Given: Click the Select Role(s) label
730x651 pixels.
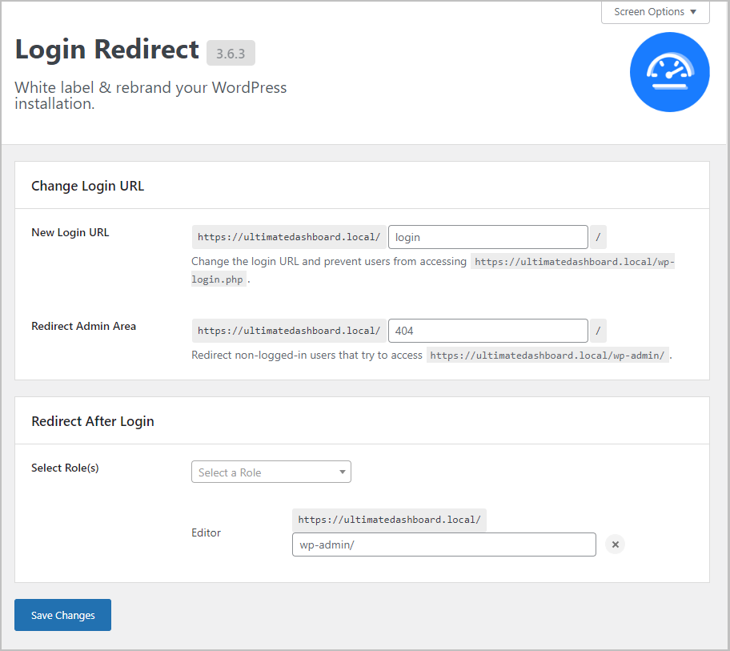Looking at the screenshot, I should [x=65, y=468].
